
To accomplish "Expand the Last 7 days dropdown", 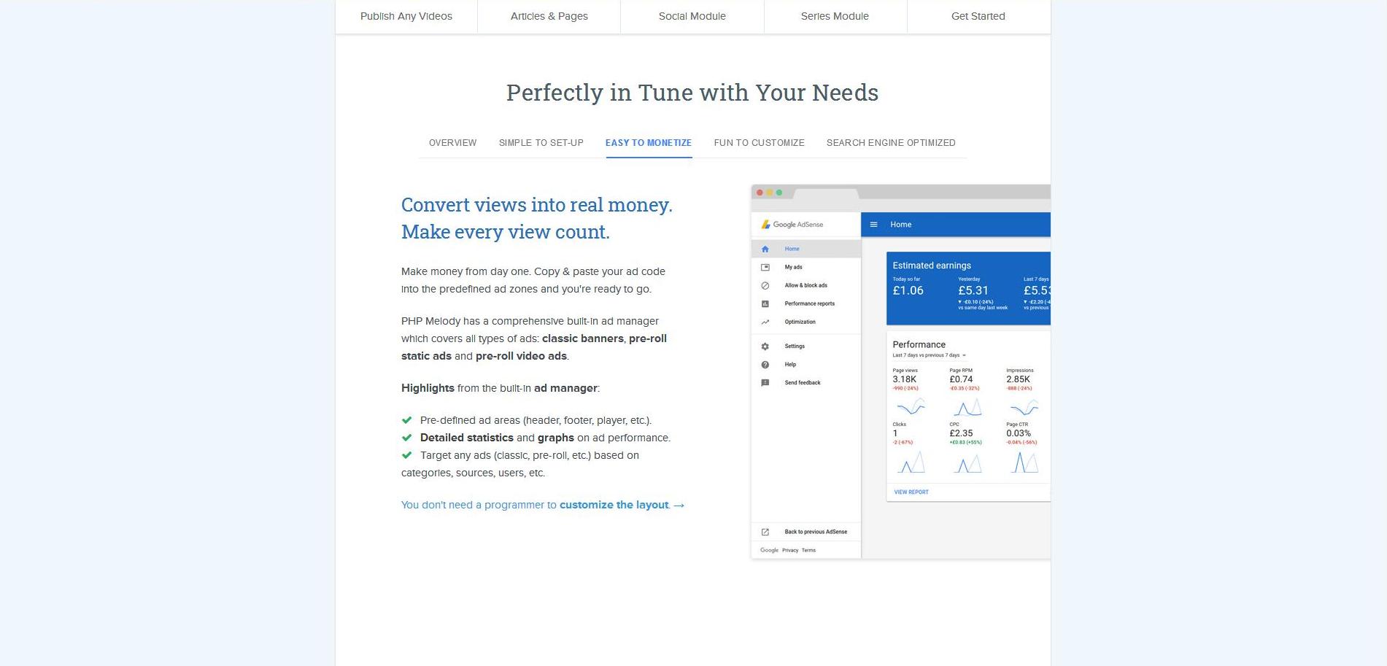I will pos(964,355).
